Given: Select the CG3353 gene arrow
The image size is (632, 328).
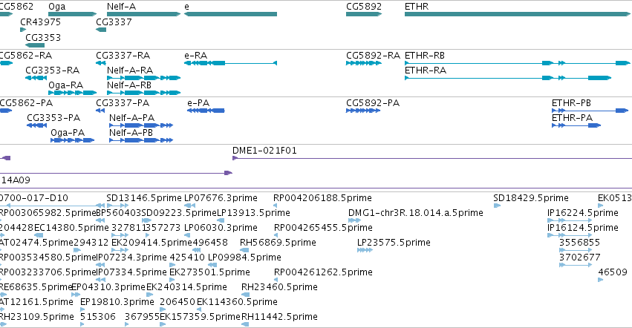Looking at the screenshot, I should [35, 45].
